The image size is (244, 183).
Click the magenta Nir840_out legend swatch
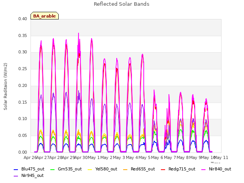(203, 169)
